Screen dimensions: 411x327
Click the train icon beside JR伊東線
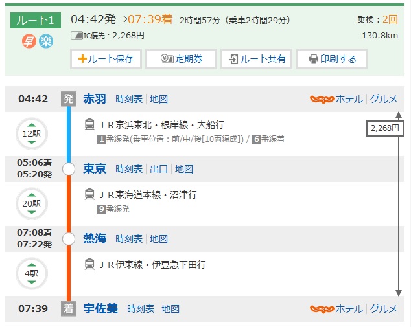coord(89,264)
